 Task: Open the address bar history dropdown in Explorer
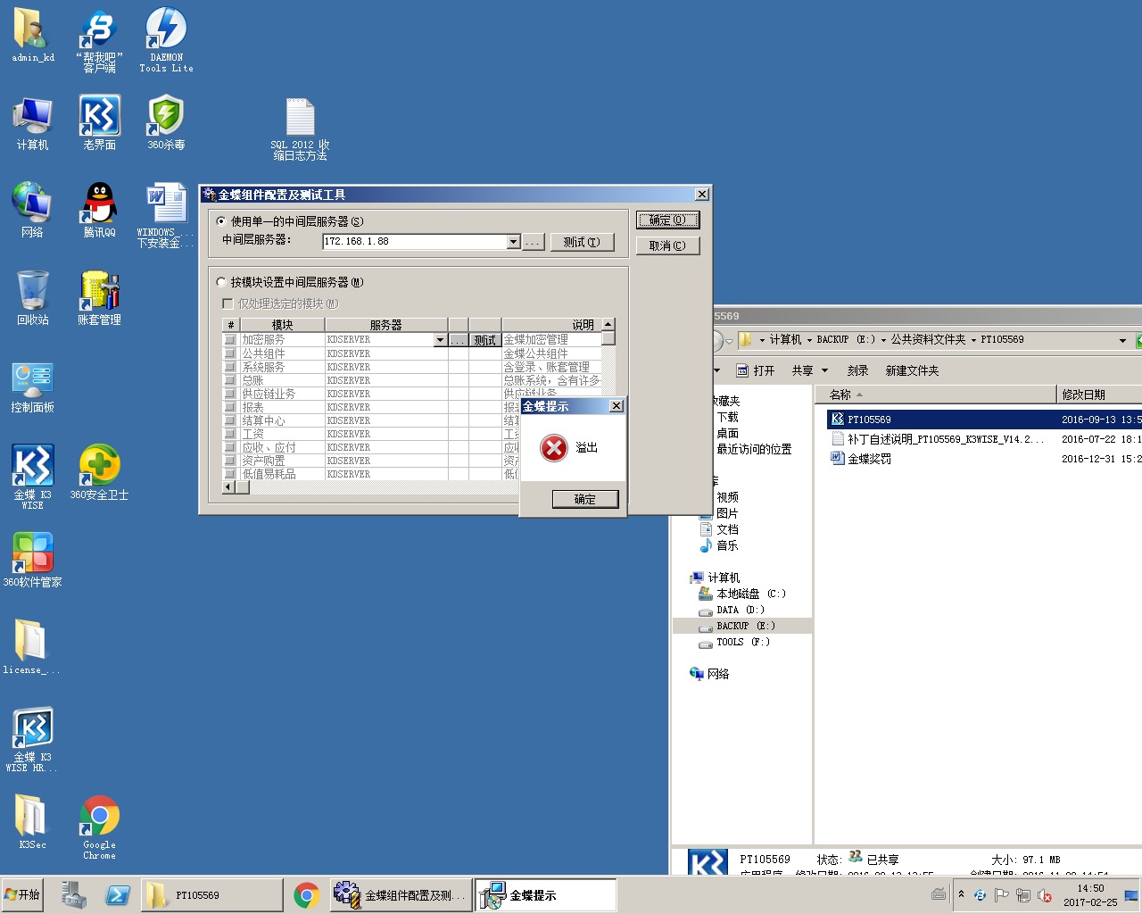click(x=1122, y=340)
